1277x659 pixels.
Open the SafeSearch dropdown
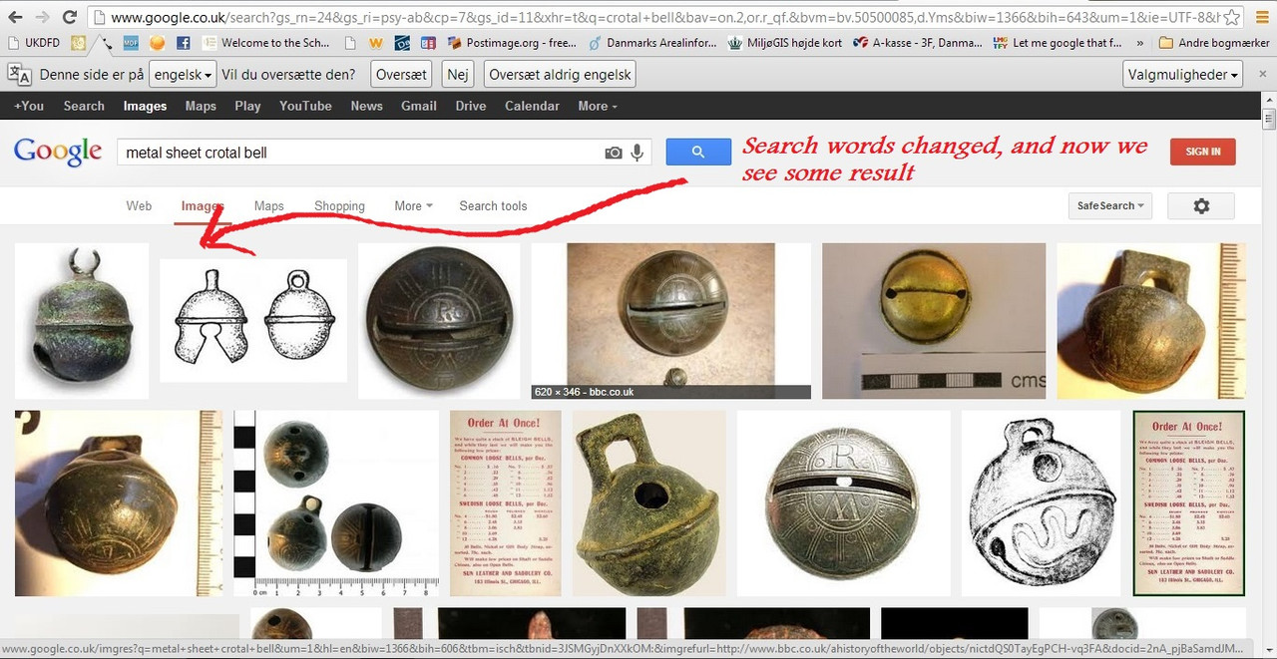pyautogui.click(x=1109, y=205)
